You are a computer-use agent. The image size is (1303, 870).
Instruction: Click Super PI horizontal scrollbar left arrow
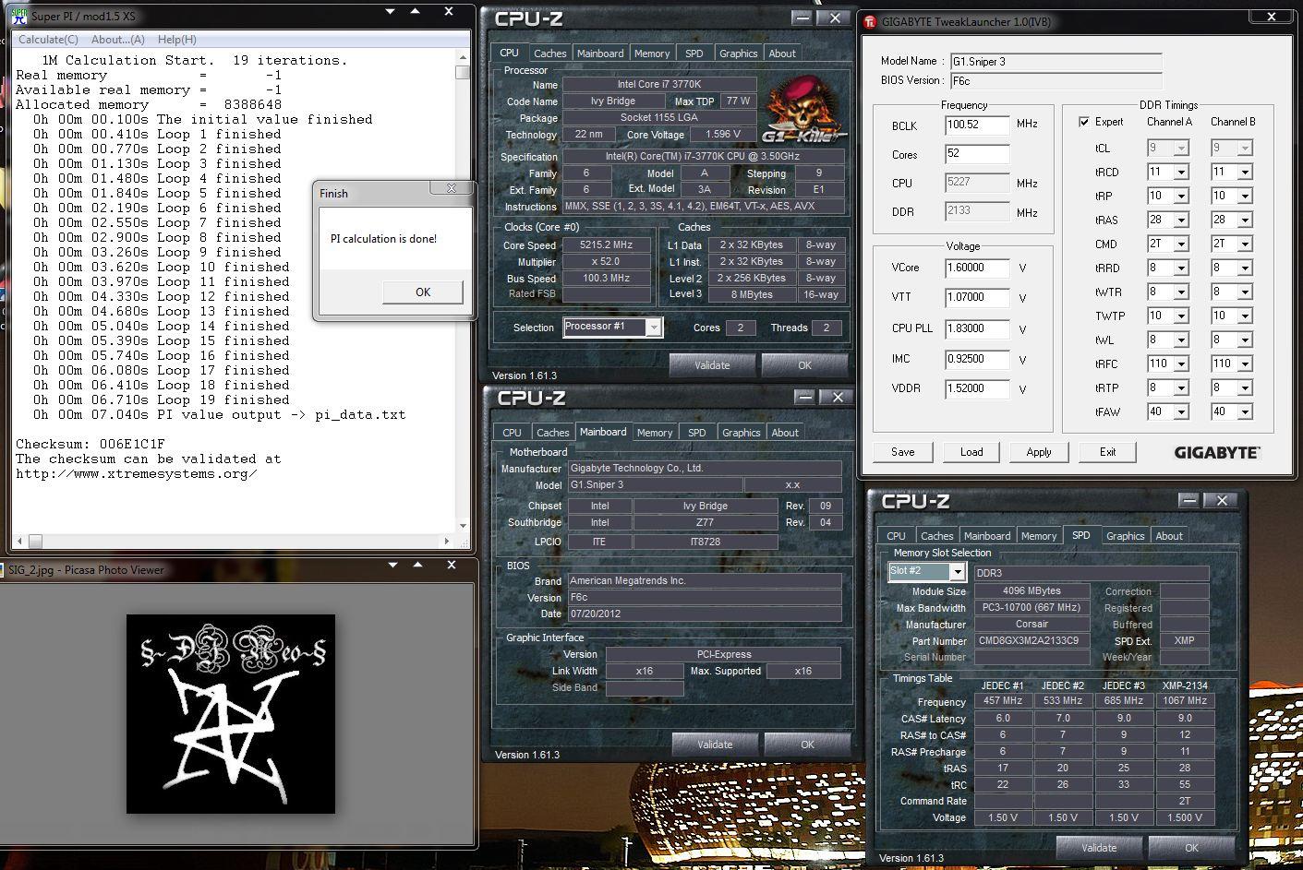point(20,542)
